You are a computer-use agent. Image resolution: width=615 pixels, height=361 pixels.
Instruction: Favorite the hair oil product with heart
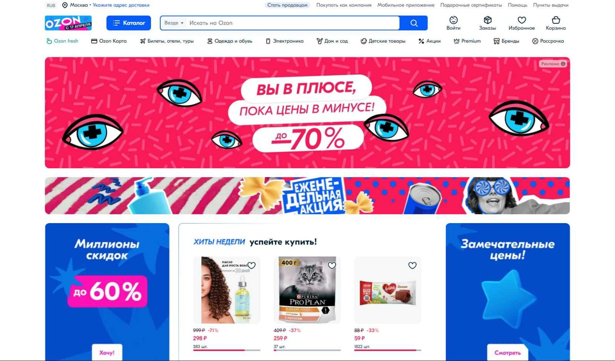[x=252, y=265]
